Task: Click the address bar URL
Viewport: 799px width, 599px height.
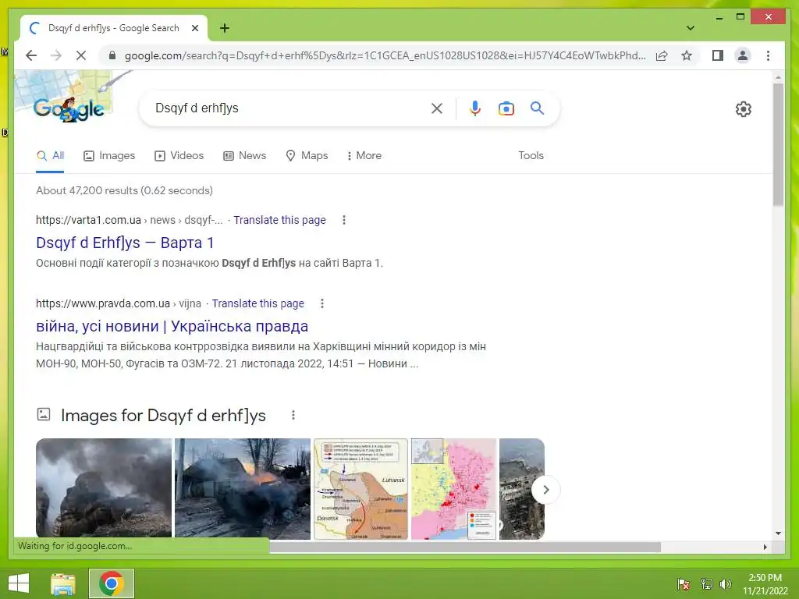Action: (385, 55)
